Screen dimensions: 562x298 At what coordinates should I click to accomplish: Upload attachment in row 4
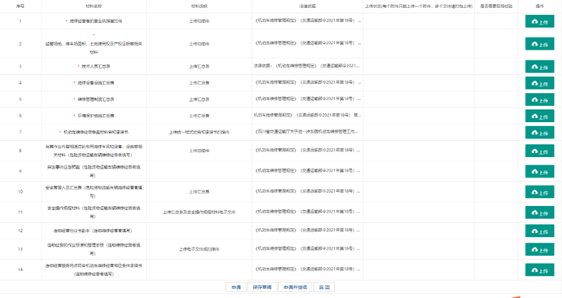coord(539,83)
